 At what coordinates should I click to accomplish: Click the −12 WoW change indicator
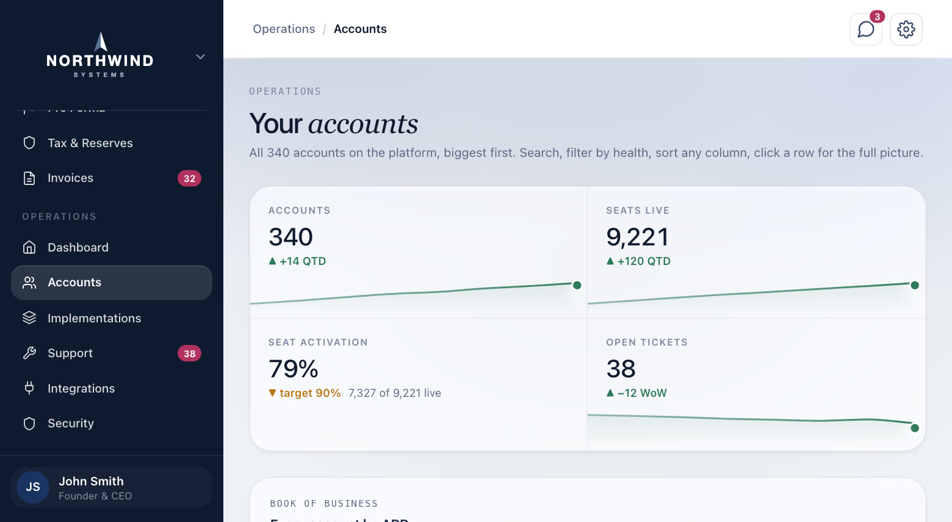tap(636, 393)
